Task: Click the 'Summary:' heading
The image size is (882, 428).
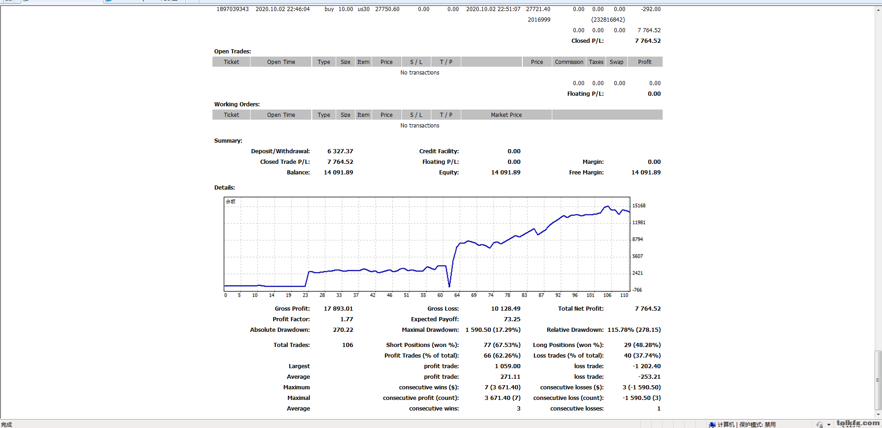Action: (x=228, y=141)
